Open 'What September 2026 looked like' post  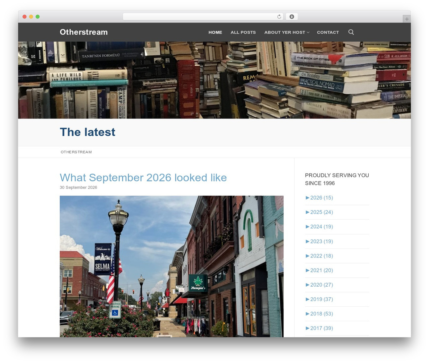tap(143, 177)
